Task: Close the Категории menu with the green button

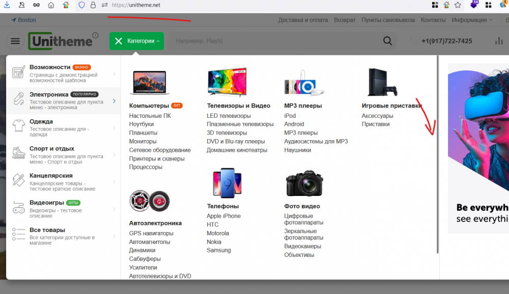Action: click(136, 41)
